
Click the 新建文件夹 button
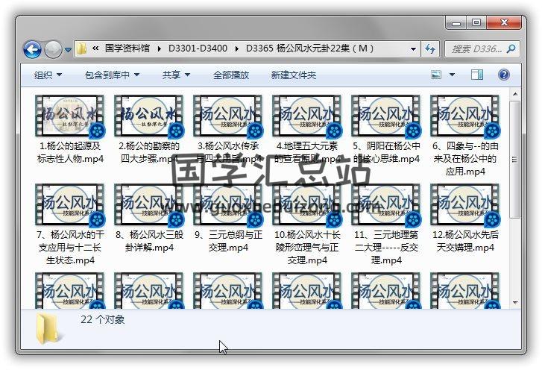[x=293, y=75]
